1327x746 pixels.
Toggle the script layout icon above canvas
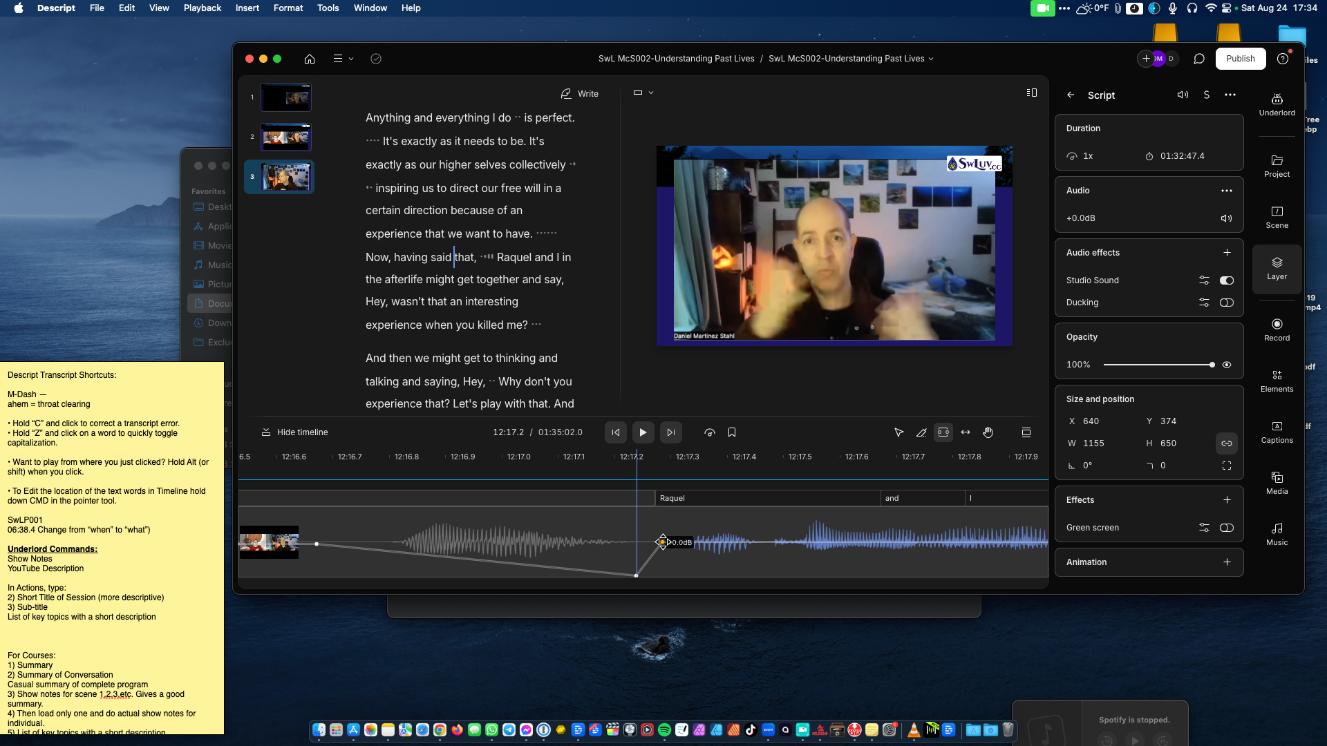1032,93
